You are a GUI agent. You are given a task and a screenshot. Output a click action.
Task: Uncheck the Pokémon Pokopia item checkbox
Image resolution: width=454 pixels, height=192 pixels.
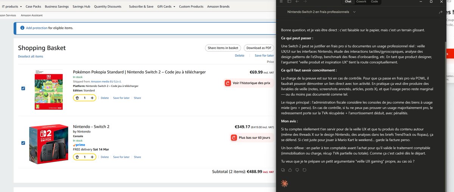click(23, 88)
